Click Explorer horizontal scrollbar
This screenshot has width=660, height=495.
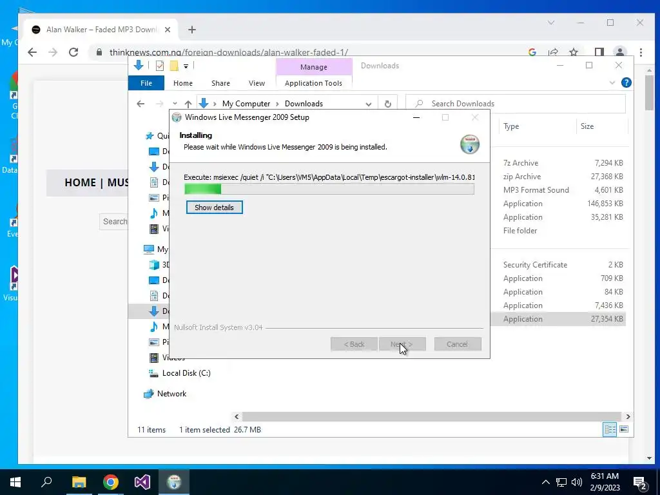tap(432, 416)
